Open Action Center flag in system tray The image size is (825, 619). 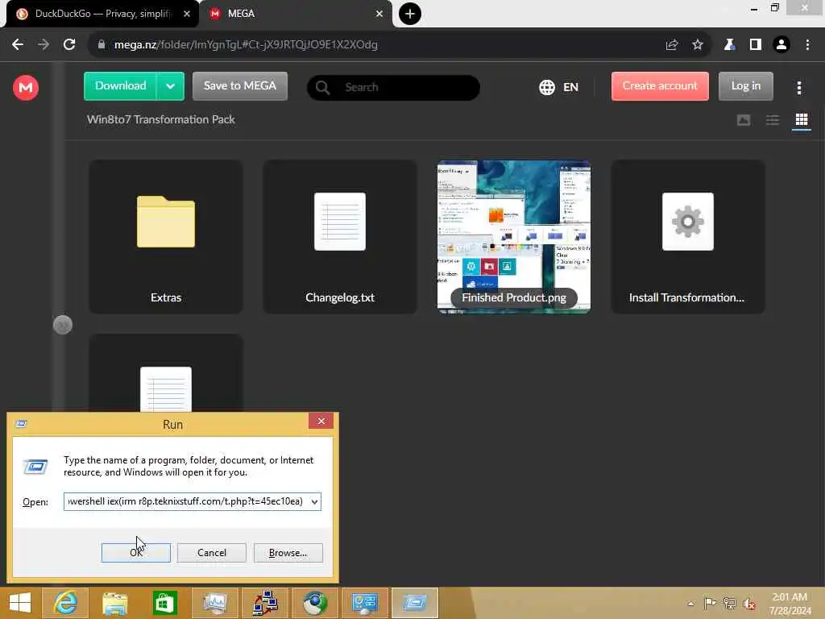pos(709,603)
